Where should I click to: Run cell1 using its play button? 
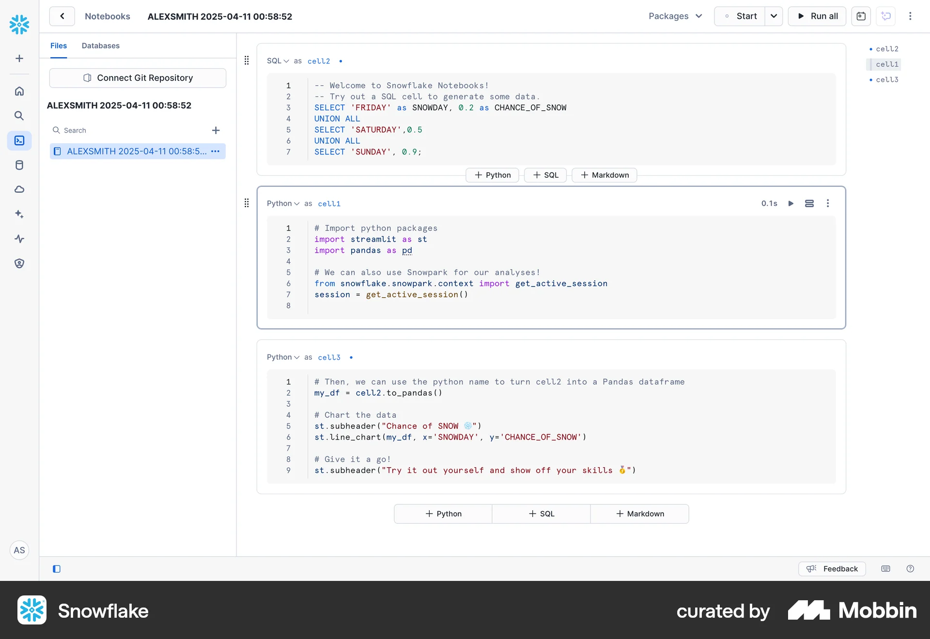(x=790, y=203)
